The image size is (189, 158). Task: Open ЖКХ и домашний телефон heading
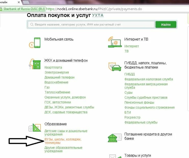pos(66,60)
